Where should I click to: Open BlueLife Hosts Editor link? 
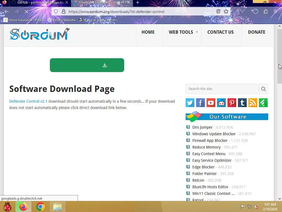coord(210,187)
